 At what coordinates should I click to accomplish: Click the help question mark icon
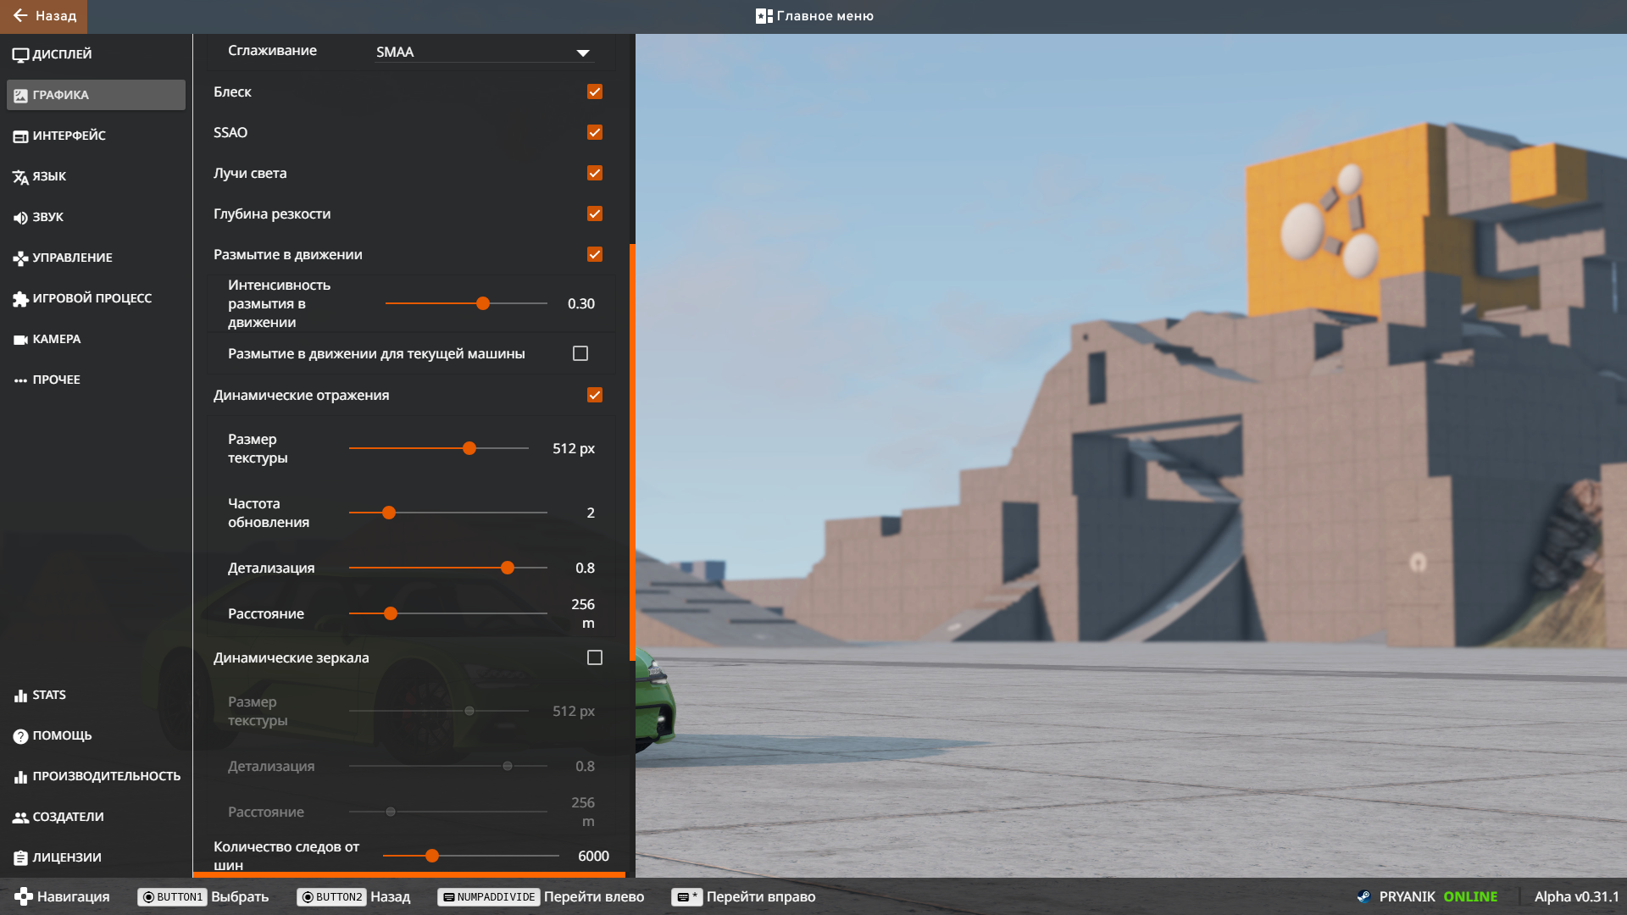click(20, 736)
